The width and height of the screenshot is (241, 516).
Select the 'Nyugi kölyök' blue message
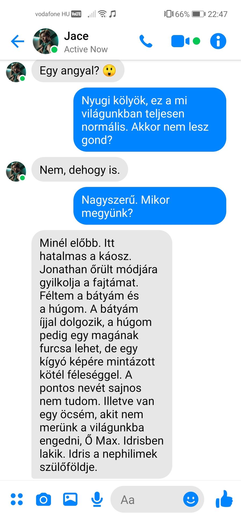(150, 120)
